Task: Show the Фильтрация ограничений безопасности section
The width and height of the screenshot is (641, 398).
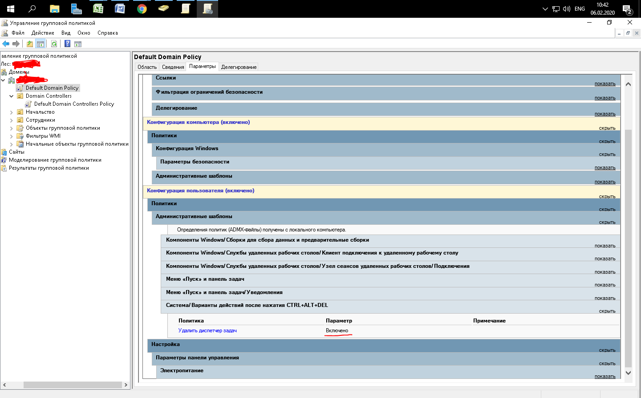Action: [x=605, y=98]
